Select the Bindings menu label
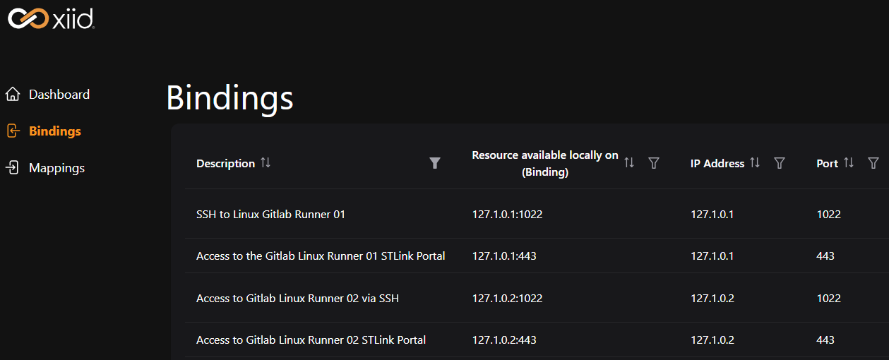The height and width of the screenshot is (360, 889). [x=55, y=131]
